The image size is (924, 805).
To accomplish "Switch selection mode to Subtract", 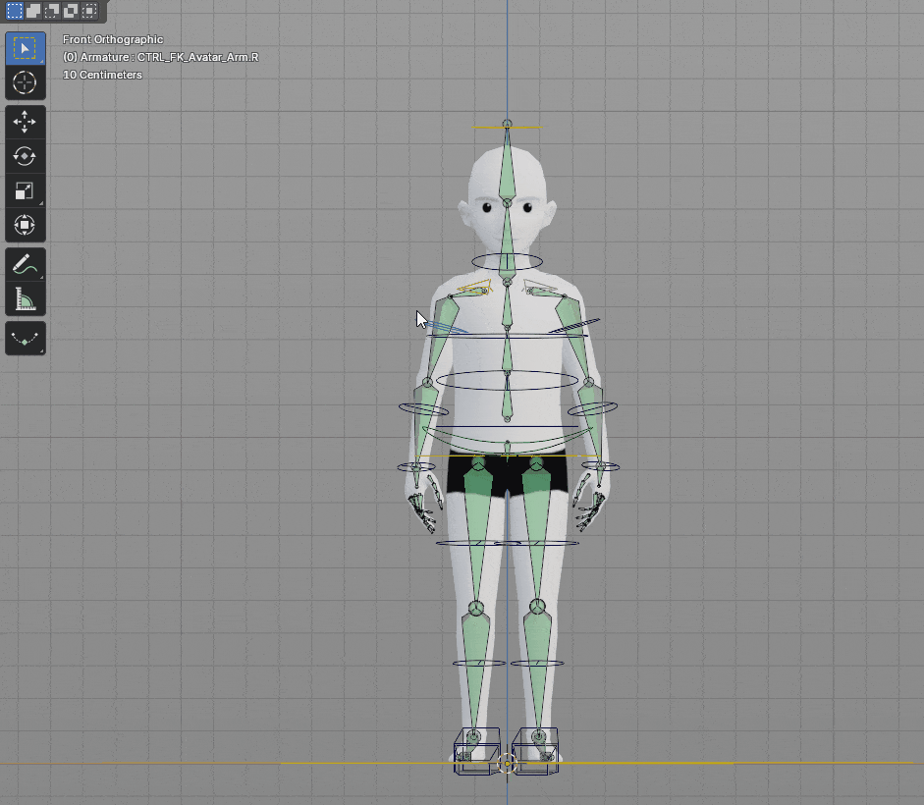I will tap(52, 11).
